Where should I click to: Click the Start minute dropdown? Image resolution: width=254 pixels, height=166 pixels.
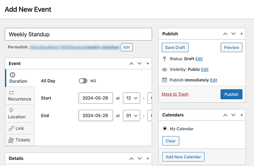150,98
